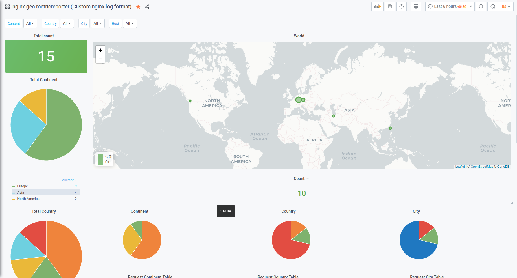Image resolution: width=517 pixels, height=278 pixels.
Task: Open dashboard settings gear icon
Action: 402,7
